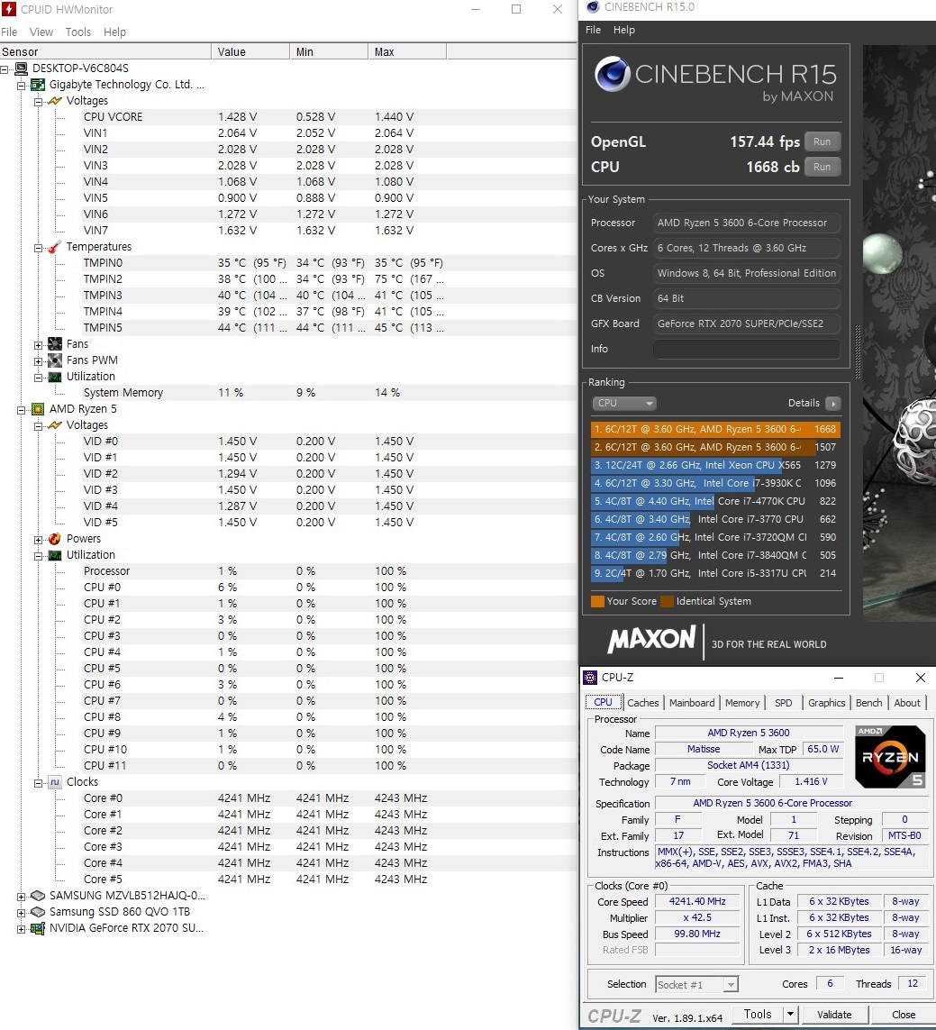Run the CPU benchmark in Cinebench
Image resolution: width=936 pixels, height=1030 pixels.
(x=822, y=167)
